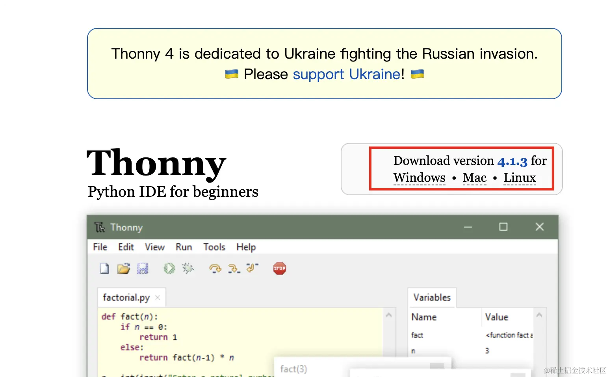609x377 pixels.
Task: Maximize the Thonny window
Action: 503,227
